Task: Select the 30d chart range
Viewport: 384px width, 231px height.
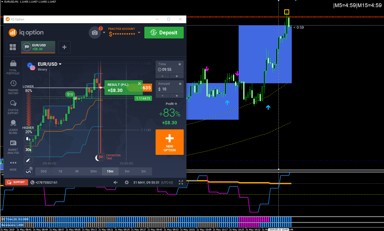Action: [x=44, y=171]
